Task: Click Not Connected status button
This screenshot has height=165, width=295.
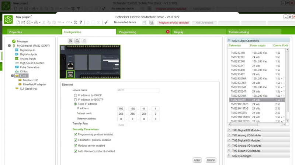Action: point(204,23)
